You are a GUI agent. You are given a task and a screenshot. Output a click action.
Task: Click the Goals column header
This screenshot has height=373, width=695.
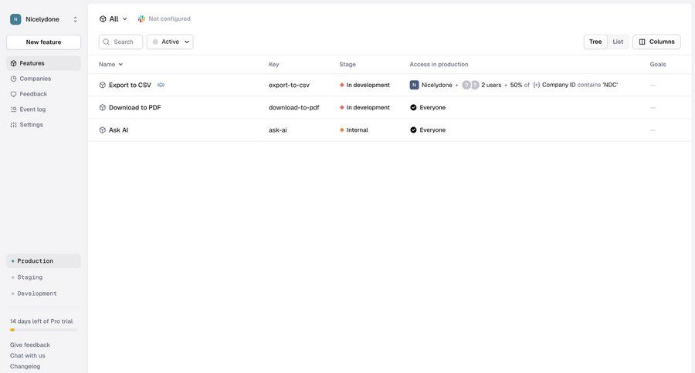(658, 65)
